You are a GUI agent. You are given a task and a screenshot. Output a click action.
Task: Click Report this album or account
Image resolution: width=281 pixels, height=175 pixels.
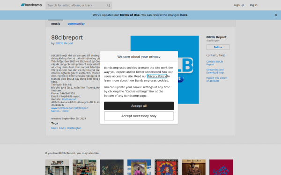[217, 79]
